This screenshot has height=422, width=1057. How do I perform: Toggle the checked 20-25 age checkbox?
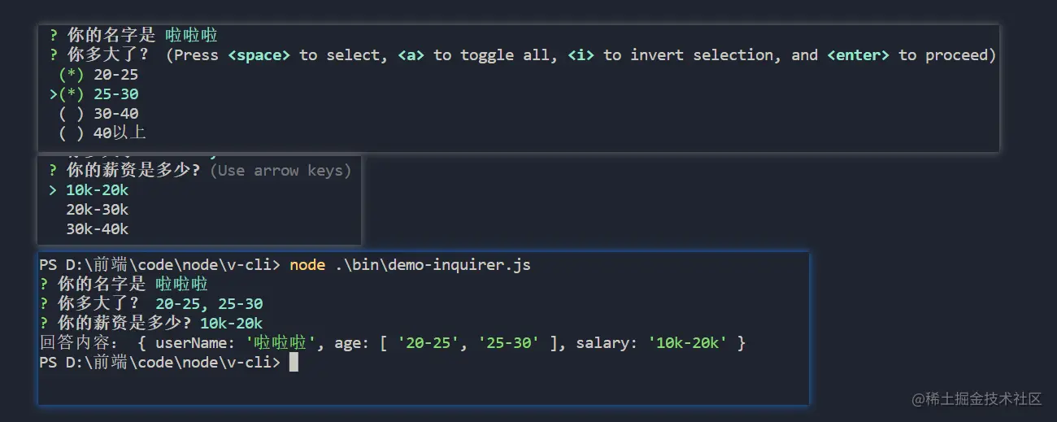click(72, 74)
